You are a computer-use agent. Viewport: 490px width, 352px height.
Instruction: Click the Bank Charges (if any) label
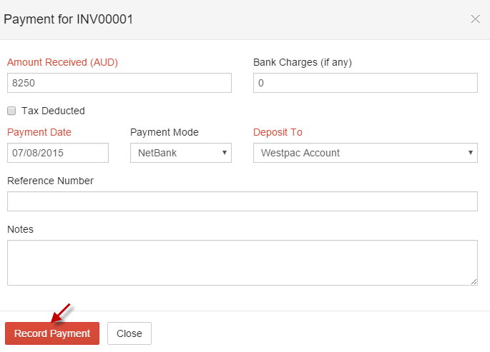(303, 62)
